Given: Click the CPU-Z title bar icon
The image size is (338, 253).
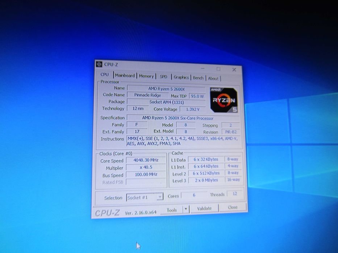Looking at the screenshot, I should click(x=99, y=64).
